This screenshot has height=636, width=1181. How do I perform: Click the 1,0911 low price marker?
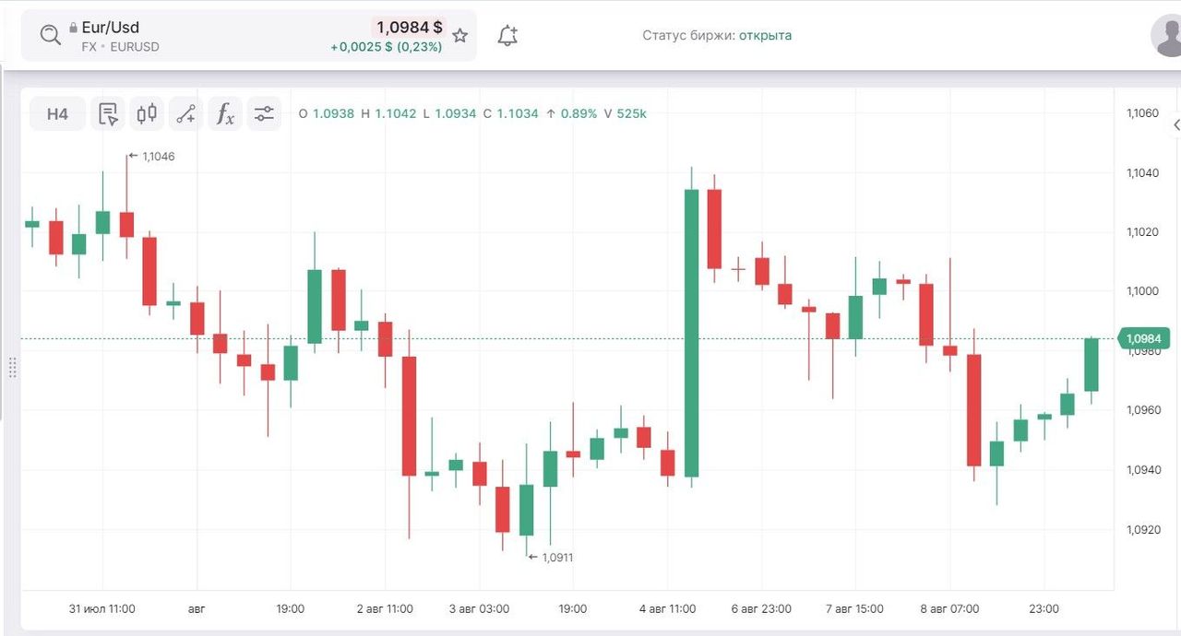pyautogui.click(x=557, y=558)
